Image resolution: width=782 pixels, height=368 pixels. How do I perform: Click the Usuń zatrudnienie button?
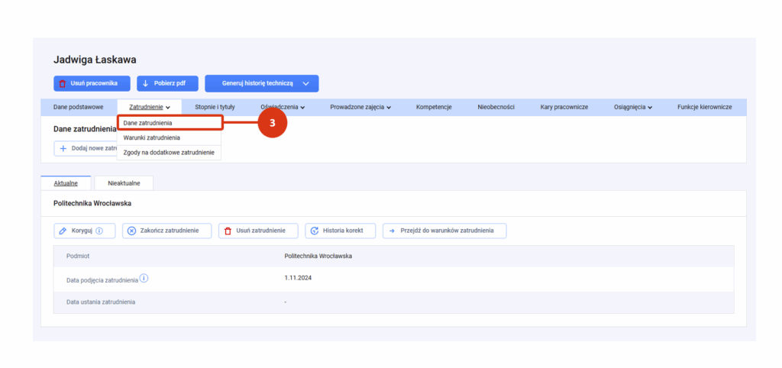(258, 231)
